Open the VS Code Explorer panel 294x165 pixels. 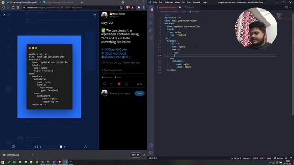tap(151, 8)
